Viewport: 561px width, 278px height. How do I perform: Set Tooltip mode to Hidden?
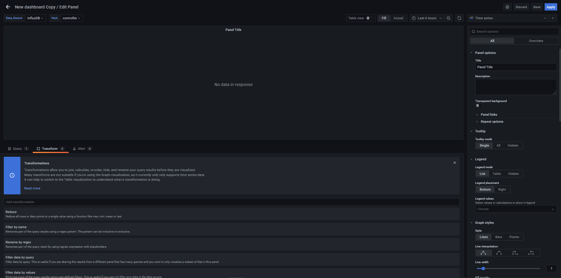[x=513, y=145]
